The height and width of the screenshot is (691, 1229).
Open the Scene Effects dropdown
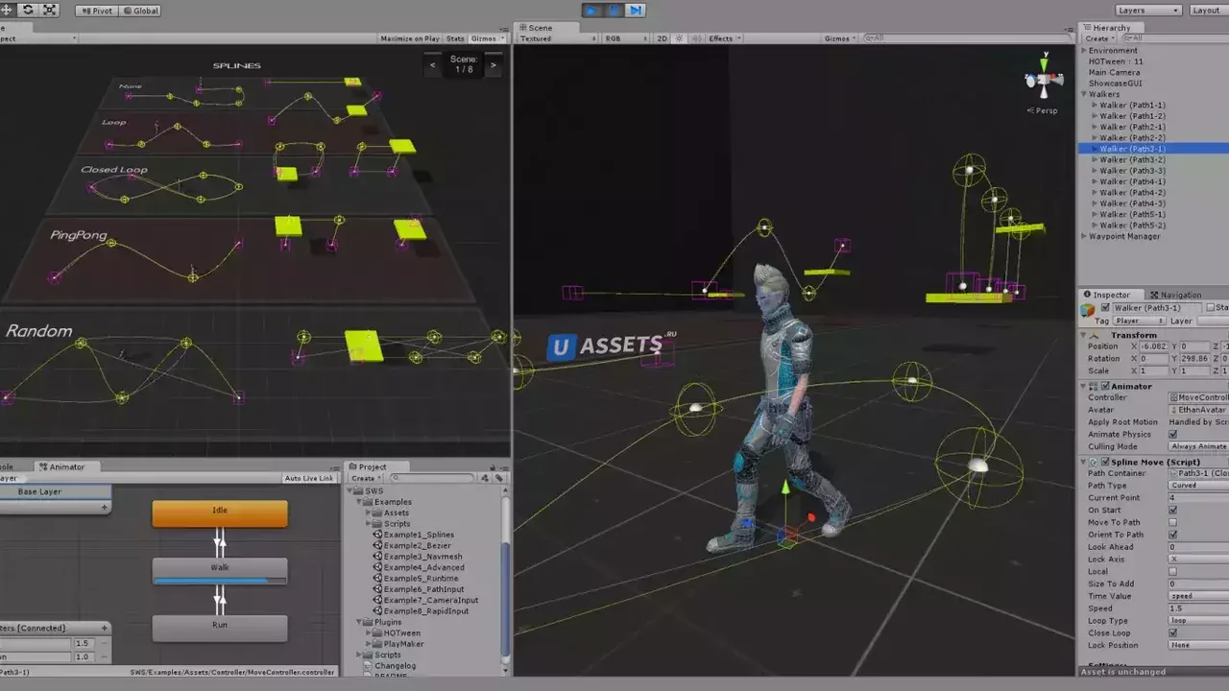click(725, 38)
